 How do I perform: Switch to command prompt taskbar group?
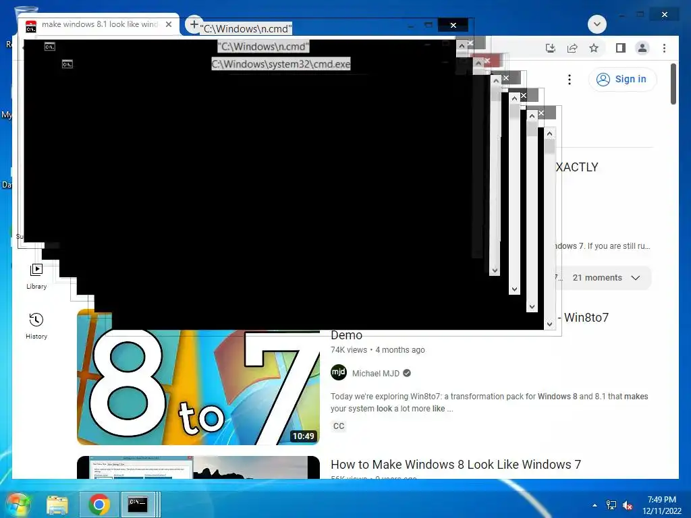click(x=140, y=505)
